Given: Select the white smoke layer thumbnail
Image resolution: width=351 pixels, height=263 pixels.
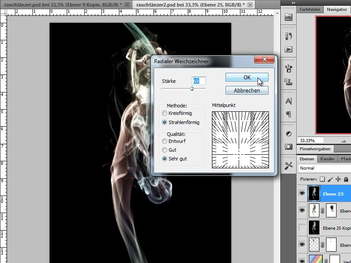Looking at the screenshot, I should point(314,210).
